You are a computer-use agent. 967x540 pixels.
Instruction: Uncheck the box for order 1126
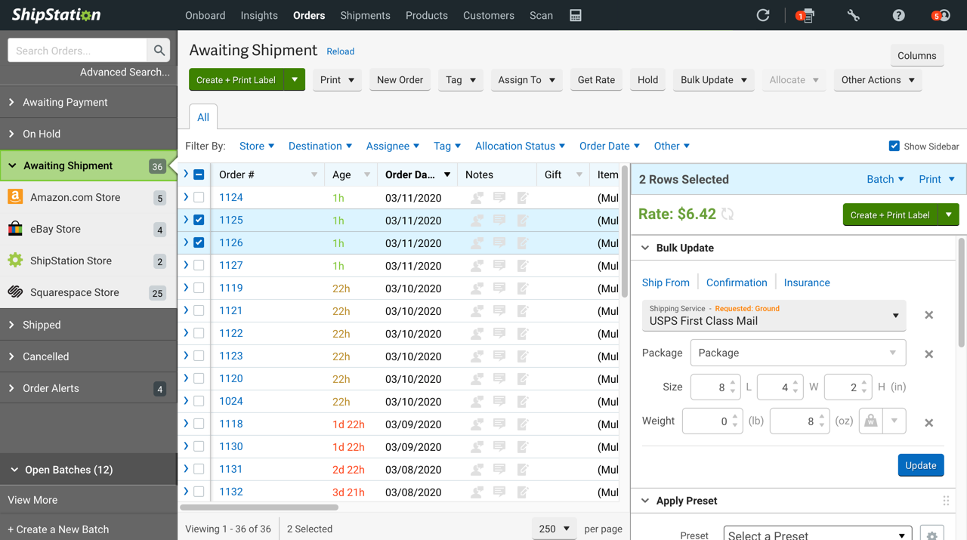(x=199, y=242)
